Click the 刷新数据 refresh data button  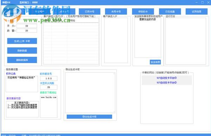pyautogui.click(x=22, y=50)
